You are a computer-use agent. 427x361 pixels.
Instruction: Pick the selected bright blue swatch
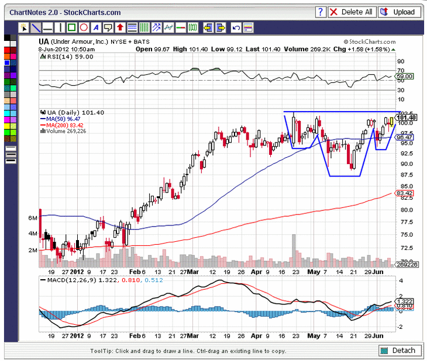[7, 63]
